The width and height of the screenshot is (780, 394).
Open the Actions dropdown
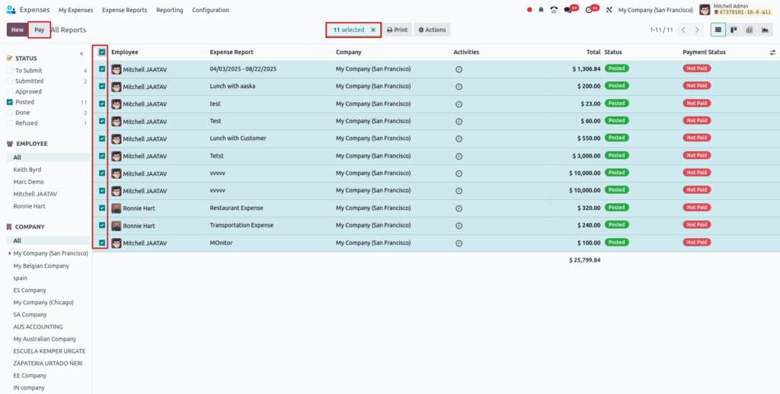click(432, 30)
